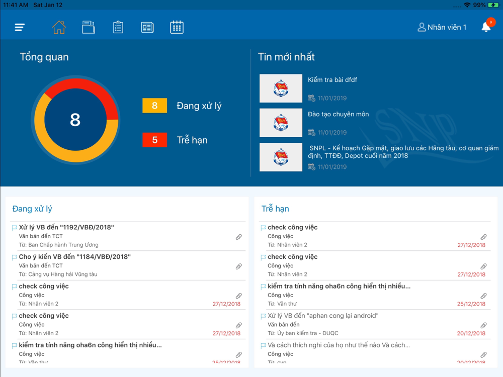Open the tasks clipboard icon
Screen dimensions: 503x377
pos(118,27)
